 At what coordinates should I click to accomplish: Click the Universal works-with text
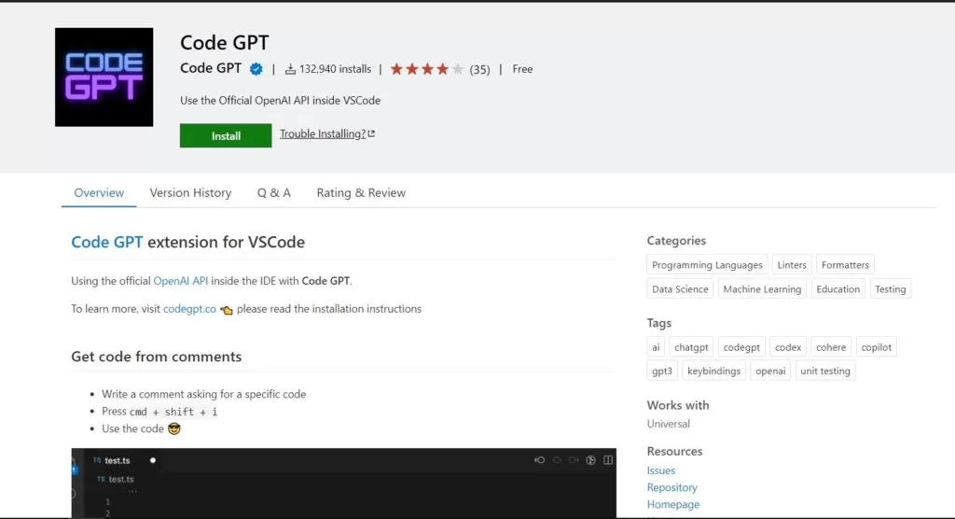[668, 424]
